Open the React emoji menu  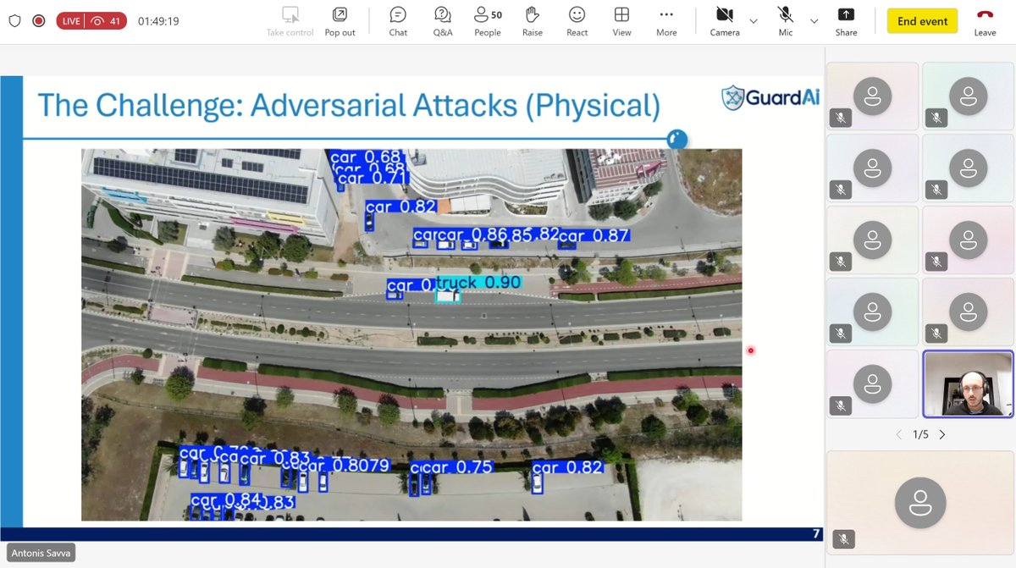click(x=577, y=21)
